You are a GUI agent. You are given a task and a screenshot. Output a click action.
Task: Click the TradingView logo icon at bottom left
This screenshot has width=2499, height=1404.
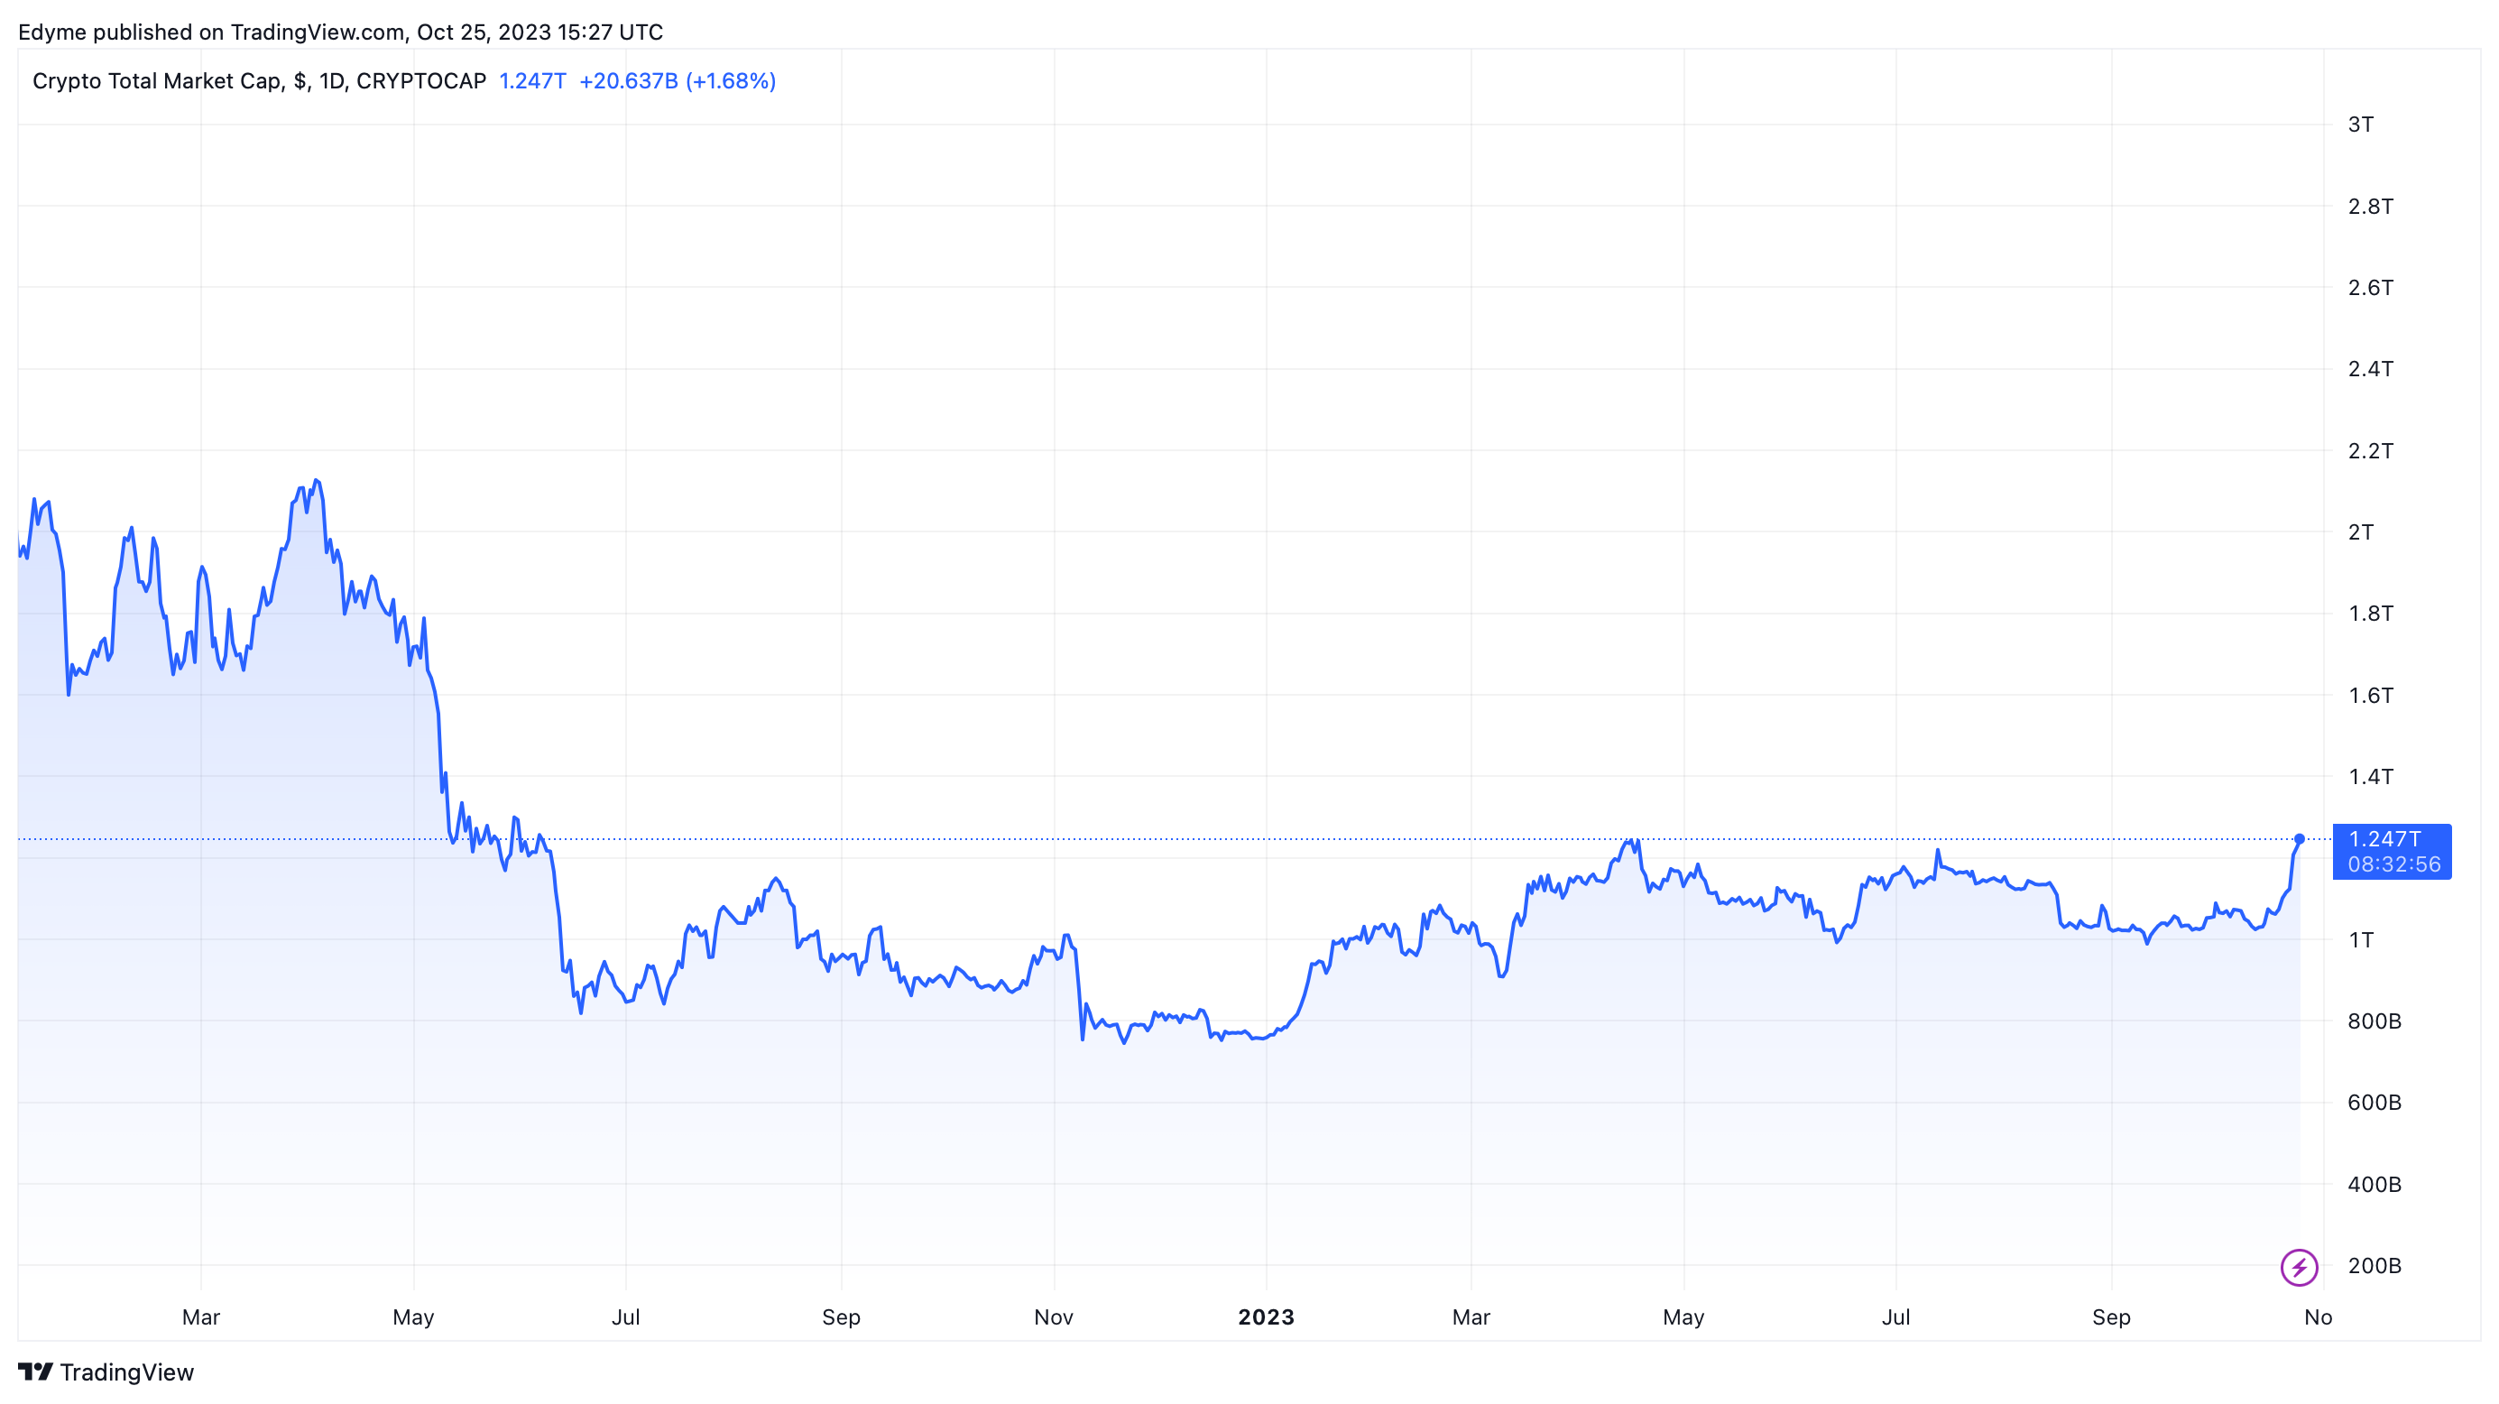[35, 1371]
